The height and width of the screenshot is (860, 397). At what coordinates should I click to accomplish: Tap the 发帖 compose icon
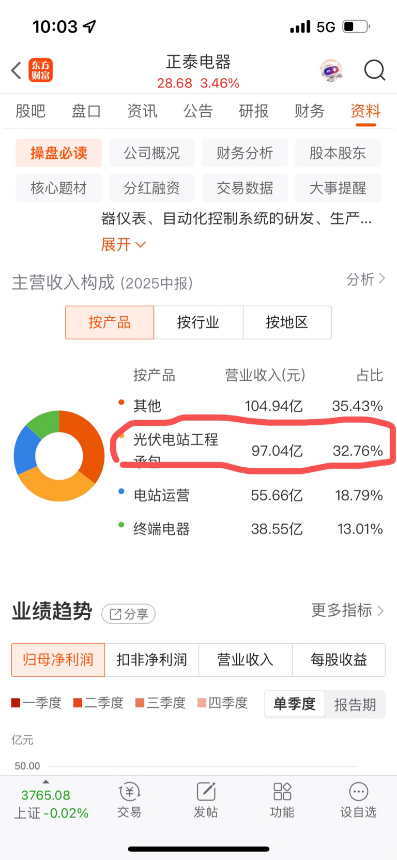click(x=206, y=792)
